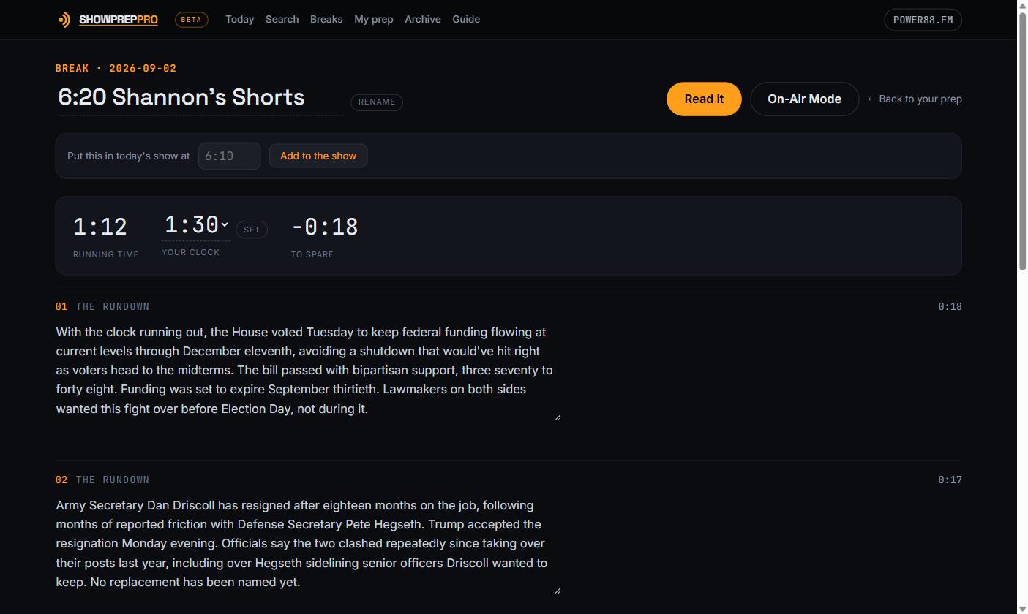
Task: Click the 1:12 running time value
Action: point(100,227)
